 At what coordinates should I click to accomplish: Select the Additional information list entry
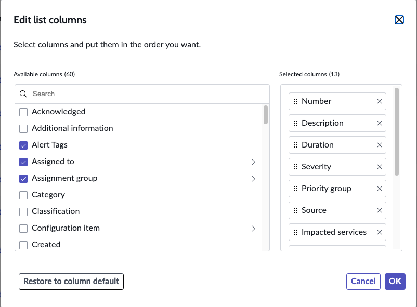pos(138,129)
